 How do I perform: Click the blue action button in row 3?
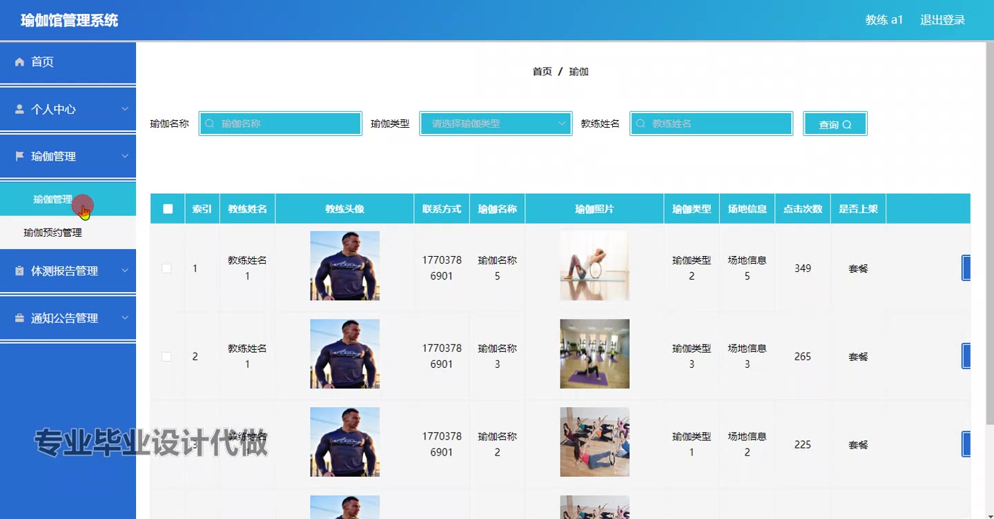point(966,444)
